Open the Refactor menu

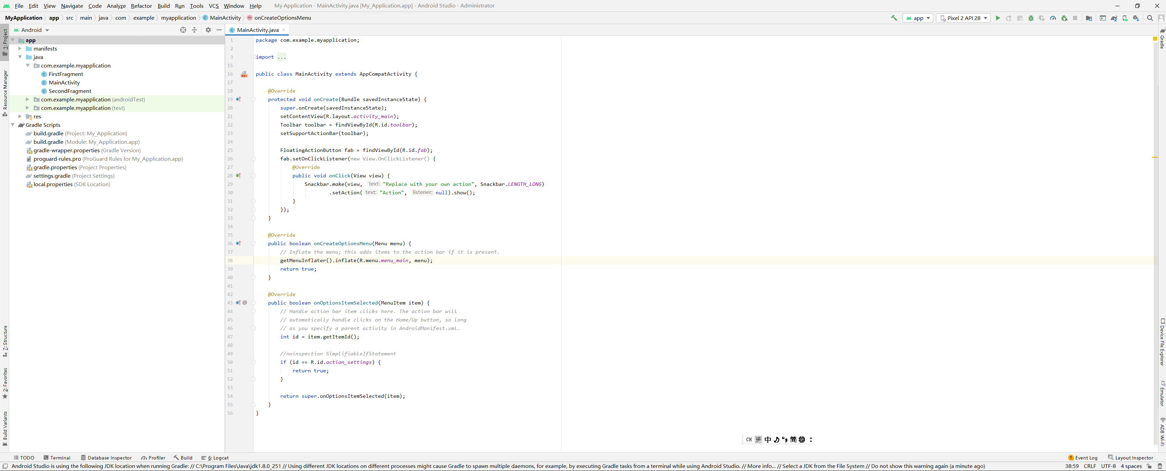[x=141, y=6]
